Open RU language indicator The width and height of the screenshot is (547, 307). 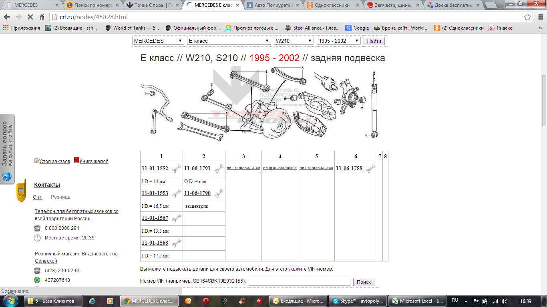tap(455, 300)
